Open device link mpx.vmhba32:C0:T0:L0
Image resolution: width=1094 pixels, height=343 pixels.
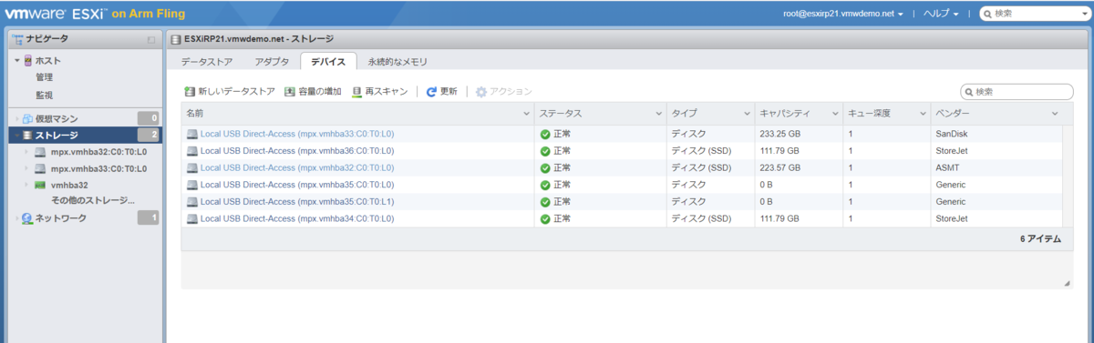tap(297, 167)
